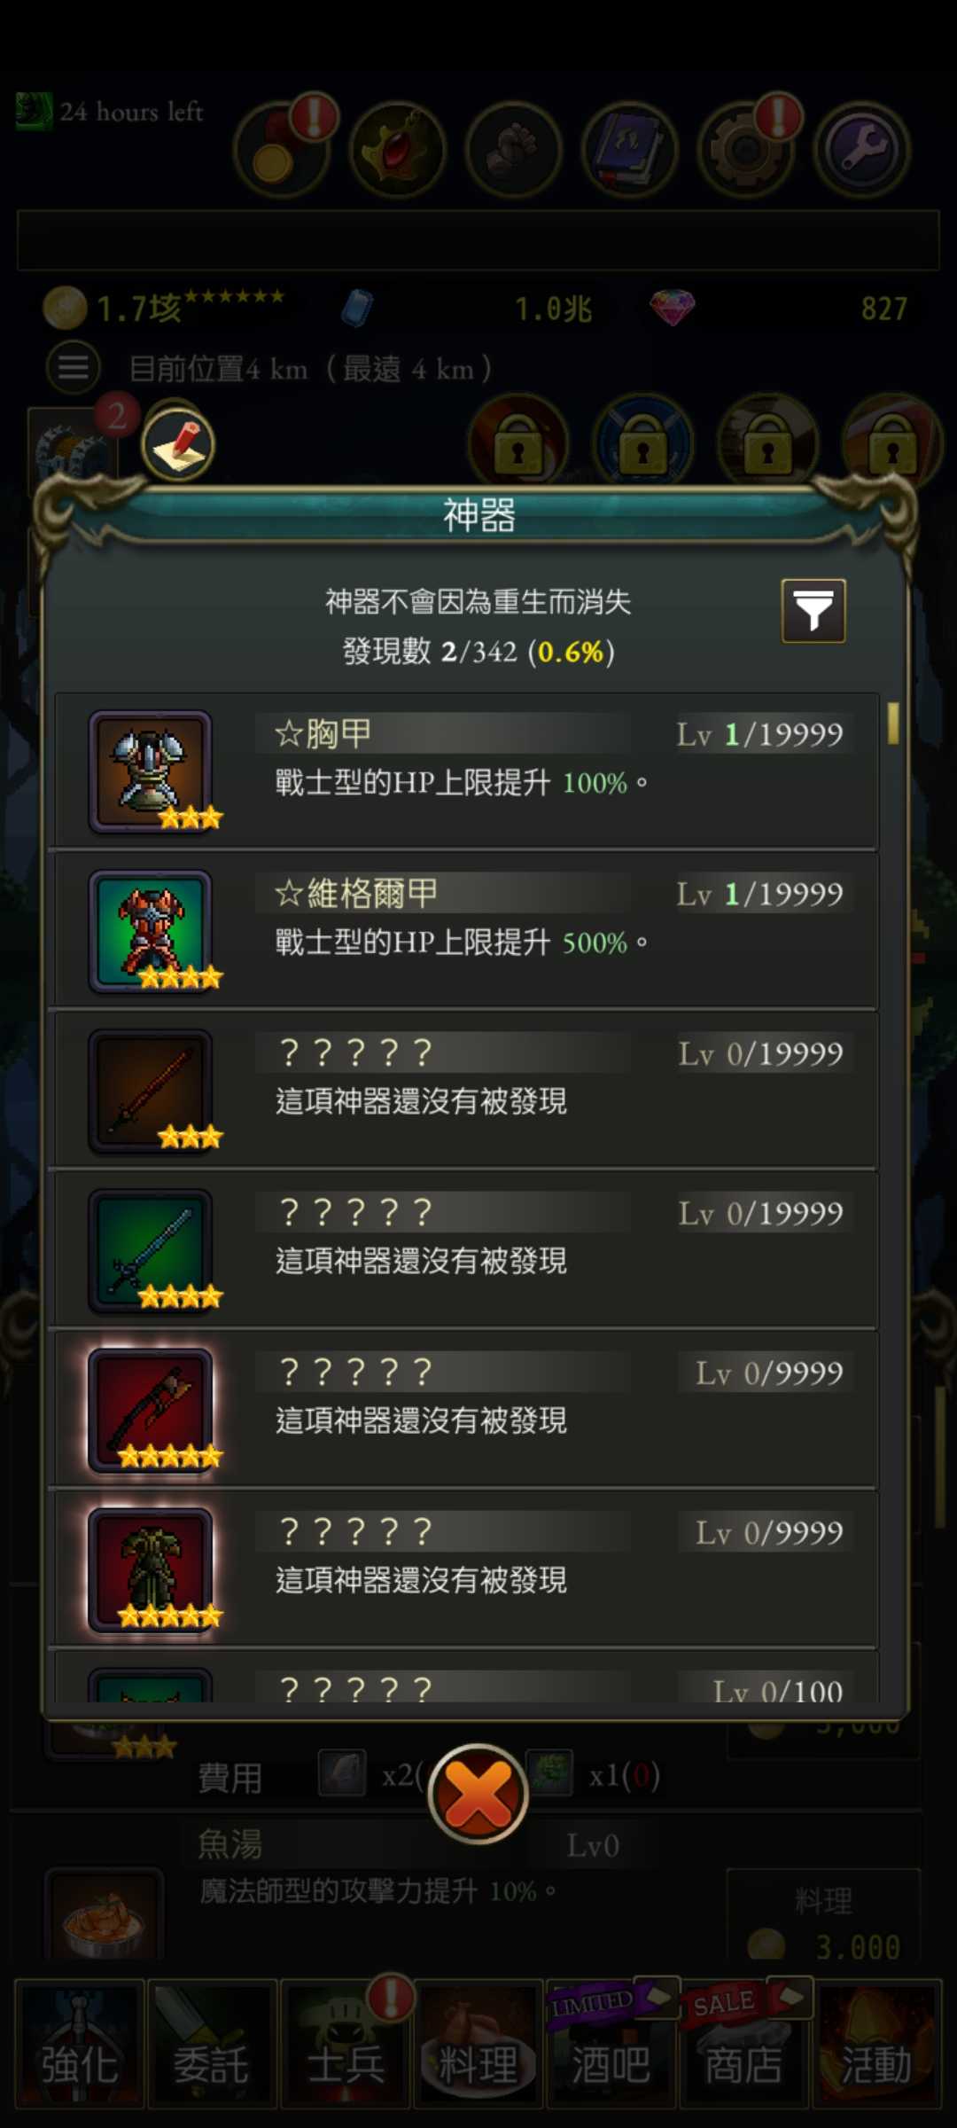Open the purple wrench tools icon
Screen dimensions: 957x2128
862,149
